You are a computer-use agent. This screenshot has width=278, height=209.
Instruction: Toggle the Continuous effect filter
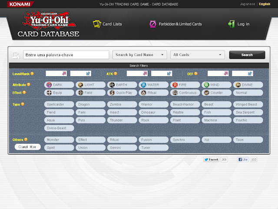coord(185,93)
